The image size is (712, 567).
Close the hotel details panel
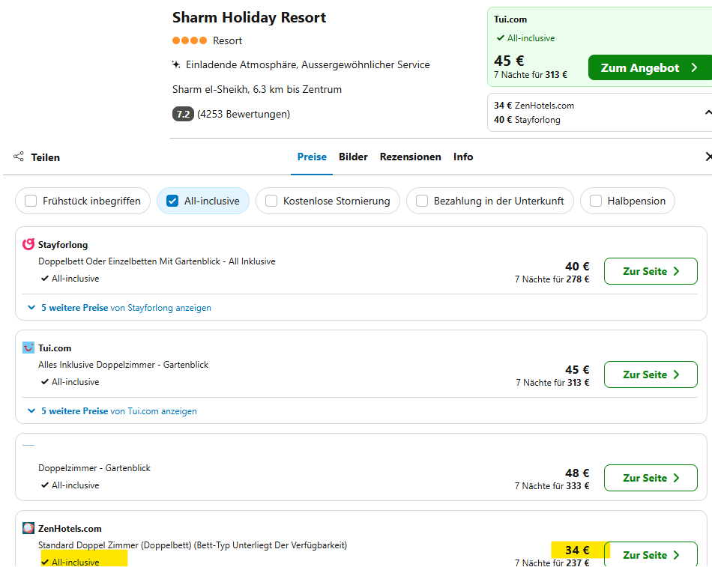(x=708, y=157)
